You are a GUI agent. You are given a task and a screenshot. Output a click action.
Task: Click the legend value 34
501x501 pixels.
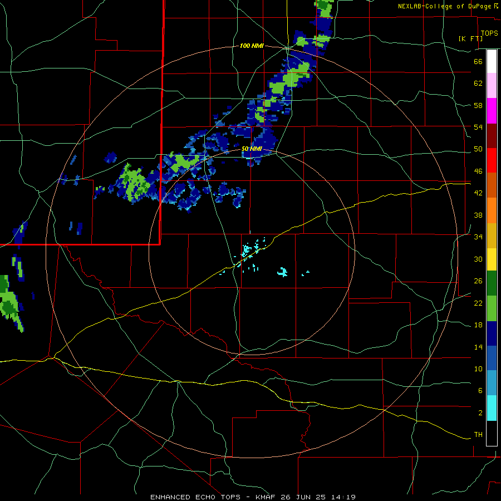click(478, 237)
